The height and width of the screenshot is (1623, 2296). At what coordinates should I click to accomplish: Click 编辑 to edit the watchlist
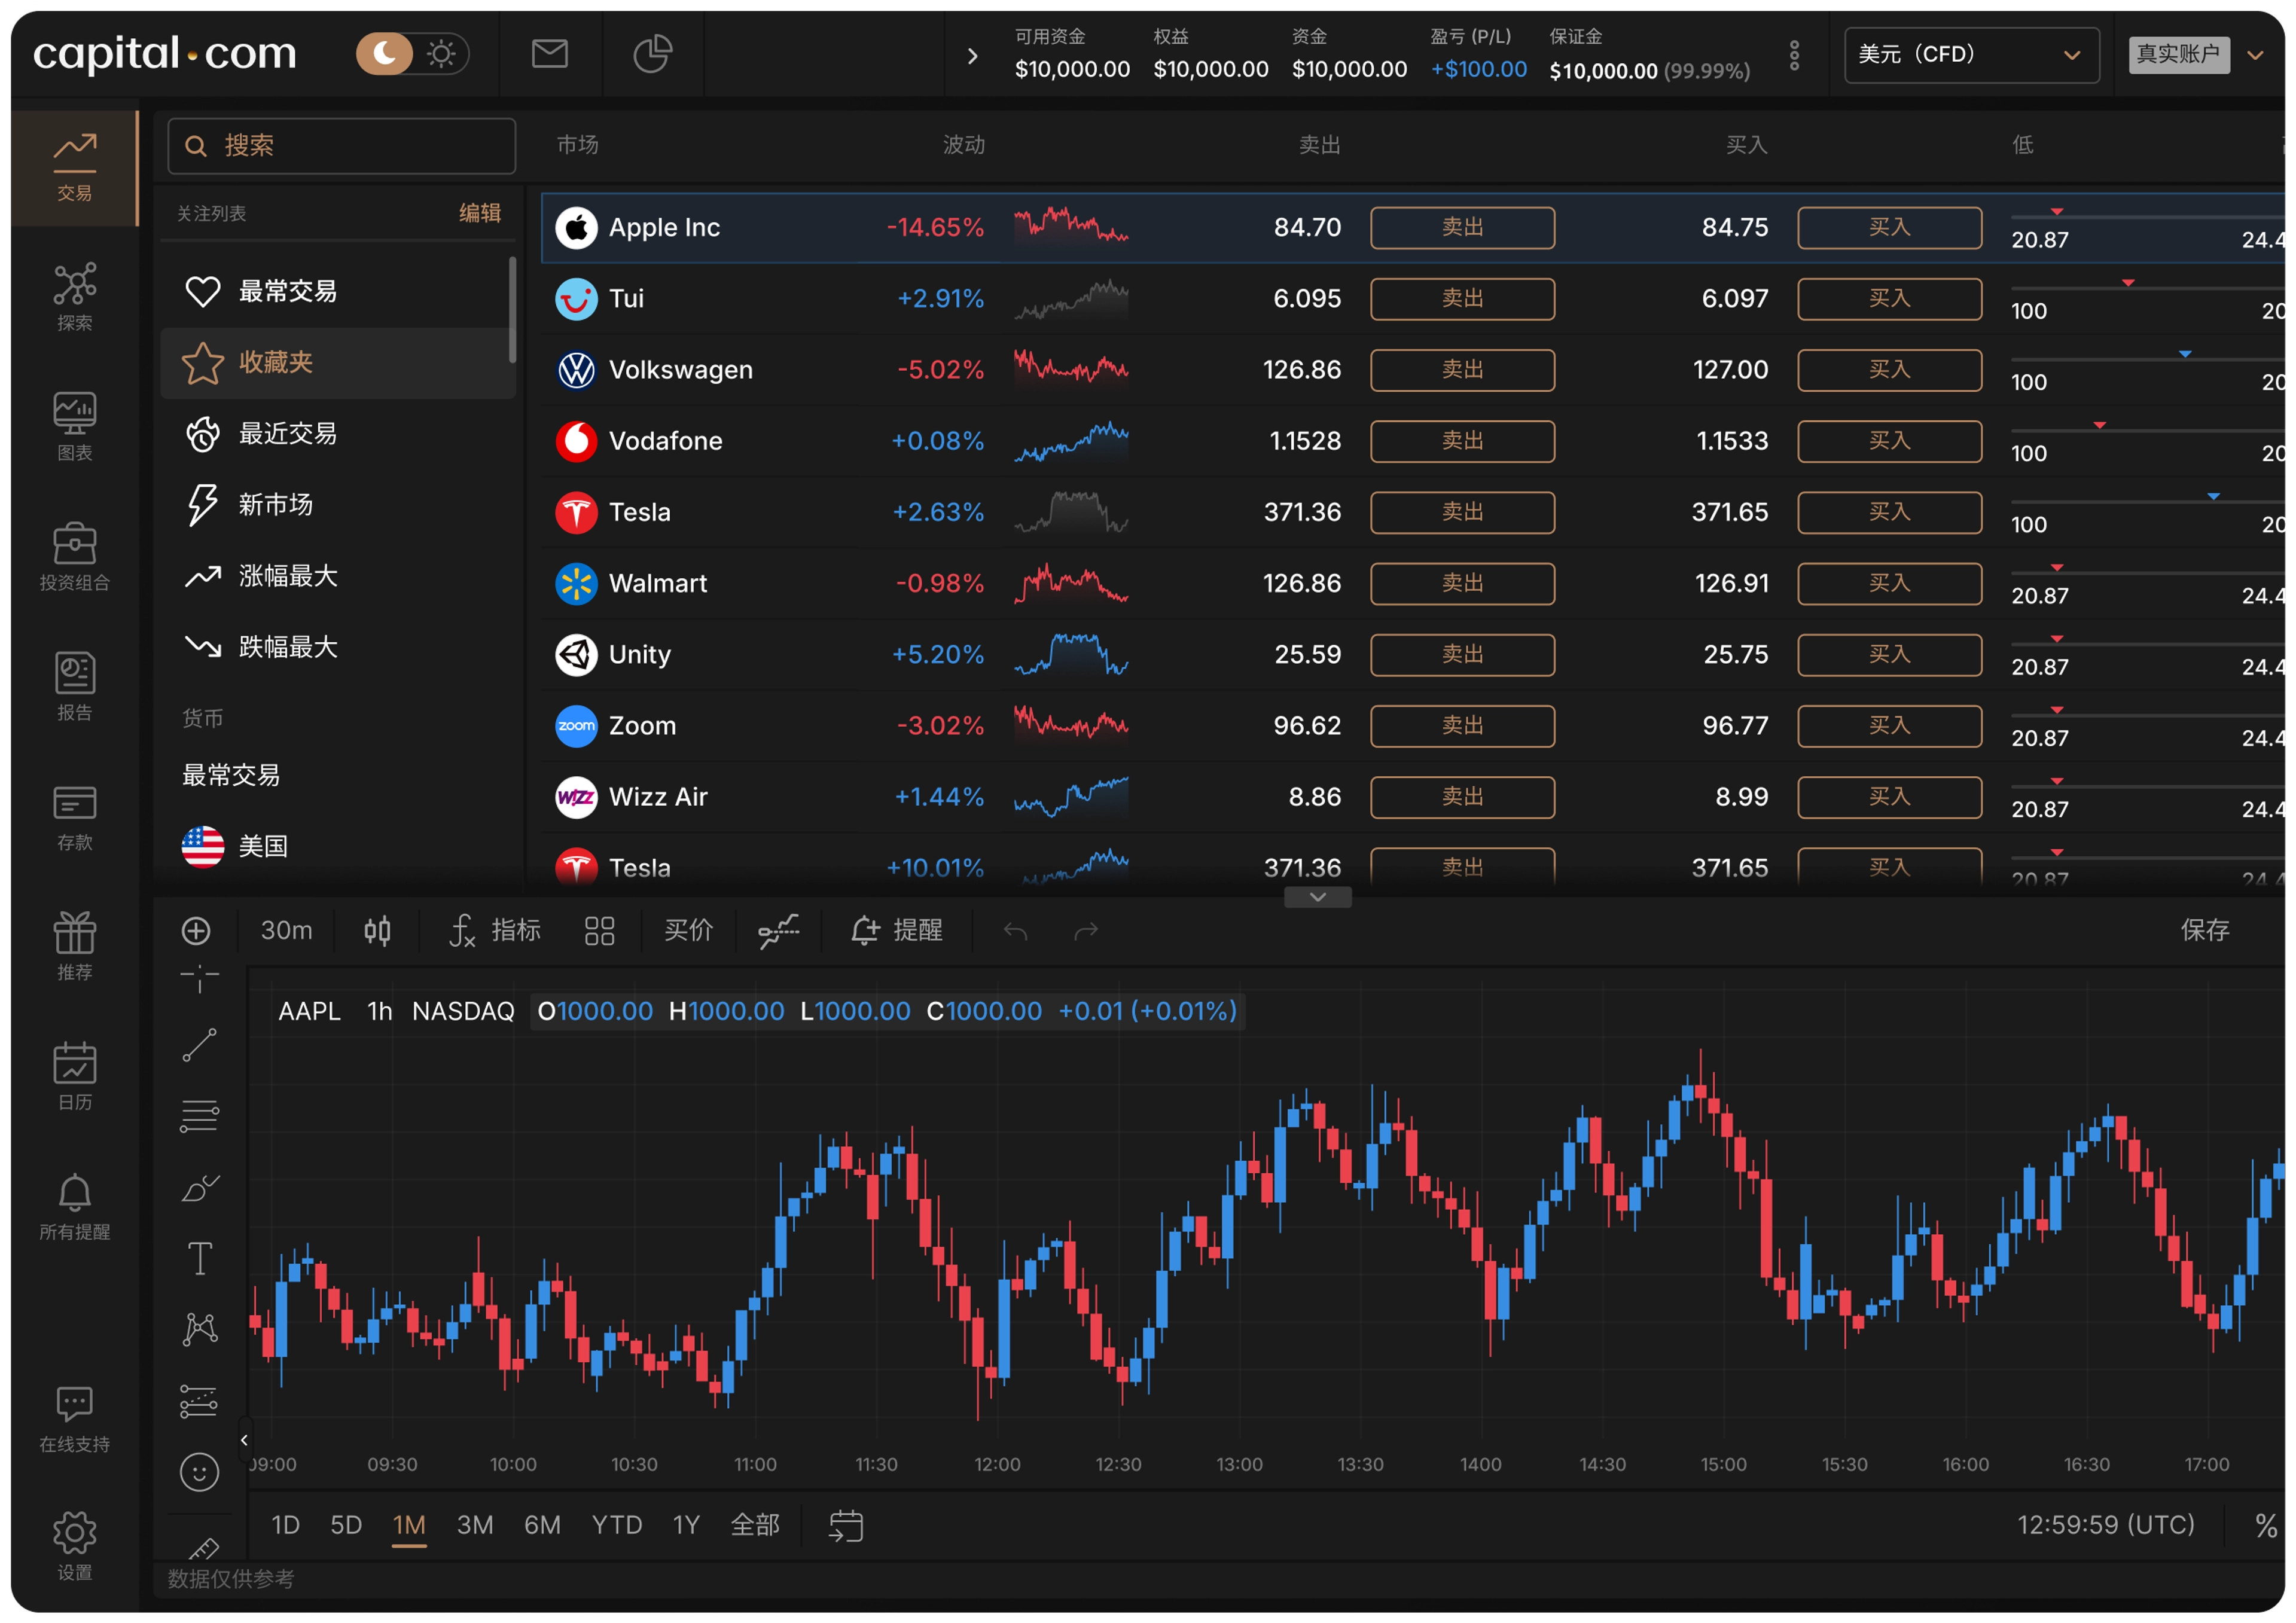[480, 213]
